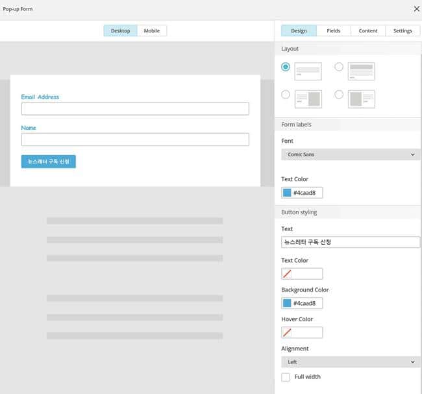Viewport: 422px width, 394px height.
Task: Select the Desktop preview button
Action: coord(120,31)
